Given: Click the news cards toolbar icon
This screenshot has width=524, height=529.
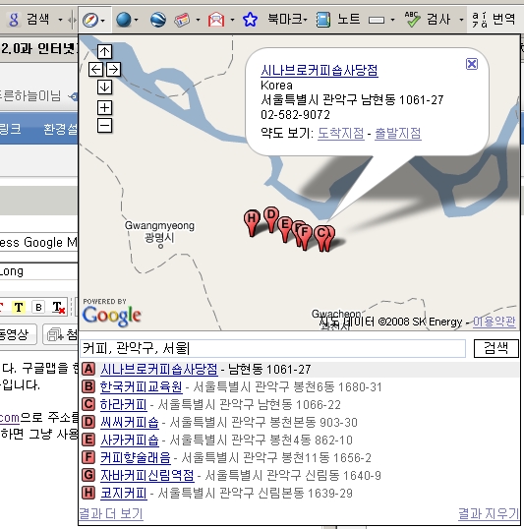Looking at the screenshot, I should (182, 20).
